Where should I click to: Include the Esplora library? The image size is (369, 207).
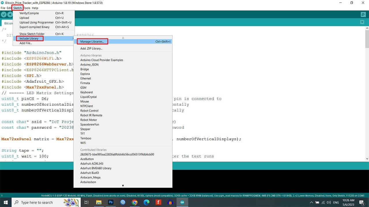(x=123, y=74)
